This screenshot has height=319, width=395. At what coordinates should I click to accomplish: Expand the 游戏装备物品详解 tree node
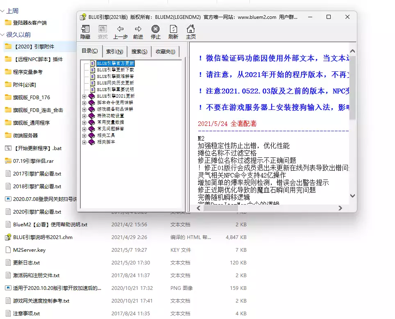[x=84, y=109]
